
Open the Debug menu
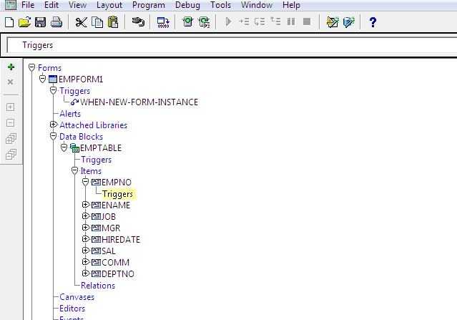(x=187, y=5)
